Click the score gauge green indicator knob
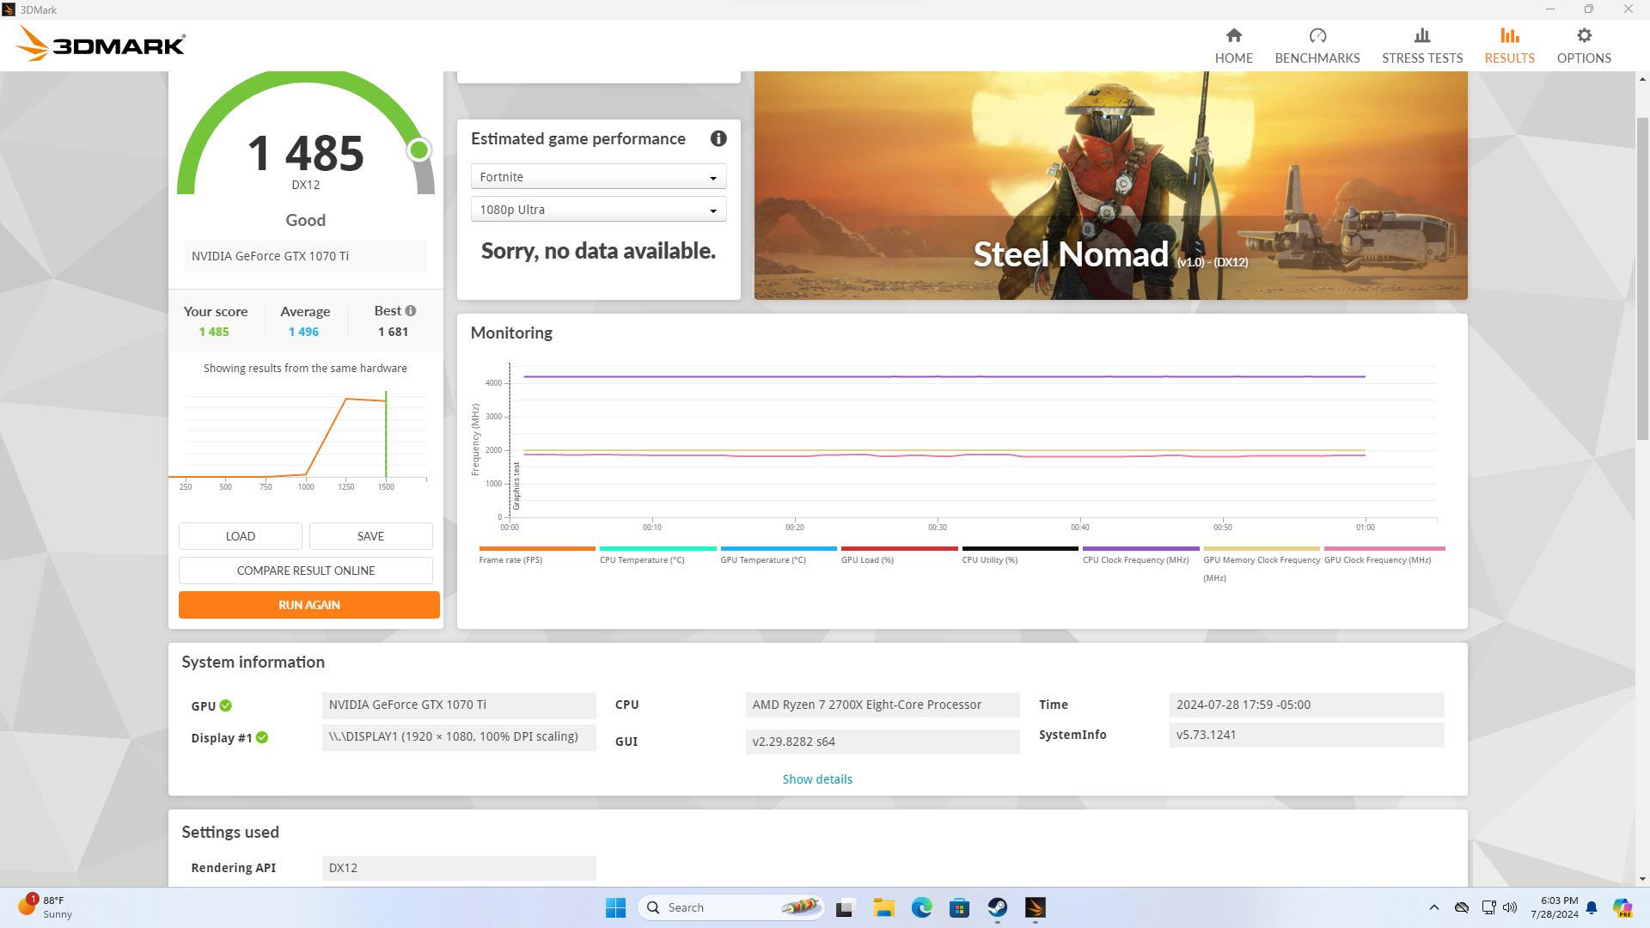This screenshot has height=928, width=1650. click(419, 150)
